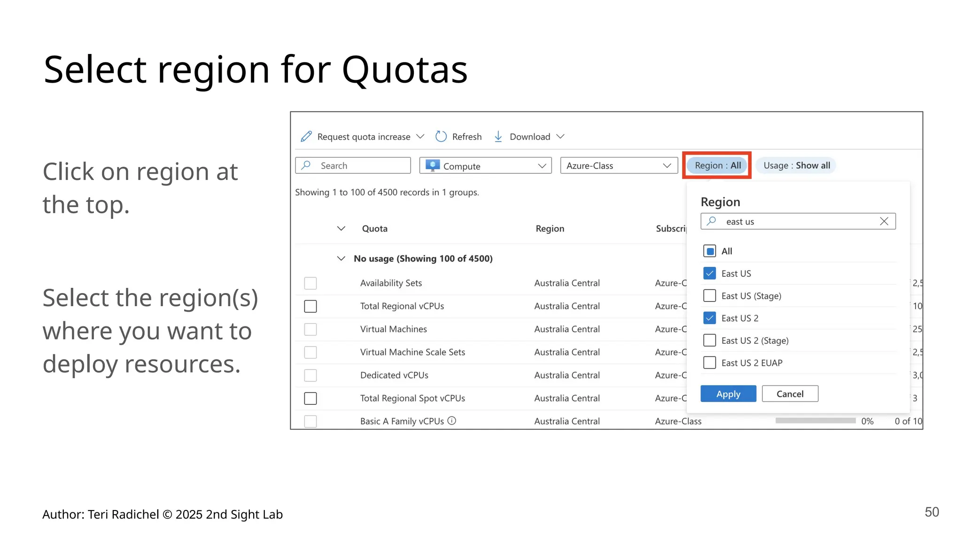Click Total Regional Spot vCPUs quota name

412,398
